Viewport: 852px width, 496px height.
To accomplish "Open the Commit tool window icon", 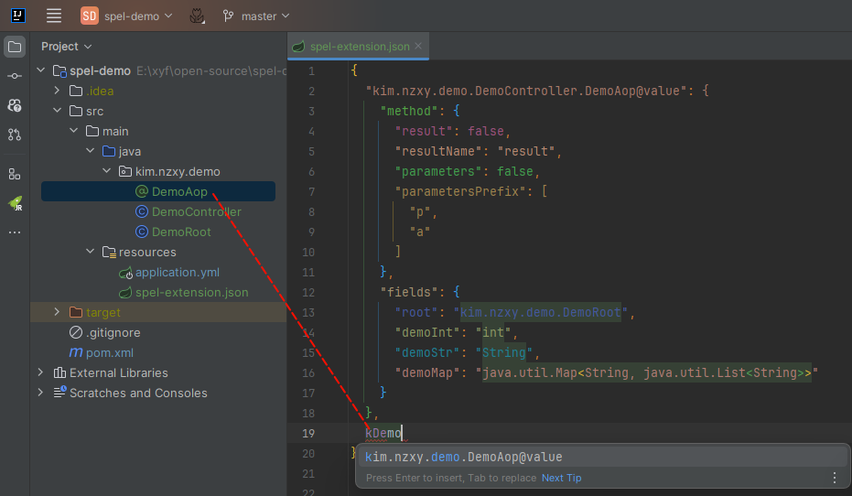I will [x=15, y=76].
